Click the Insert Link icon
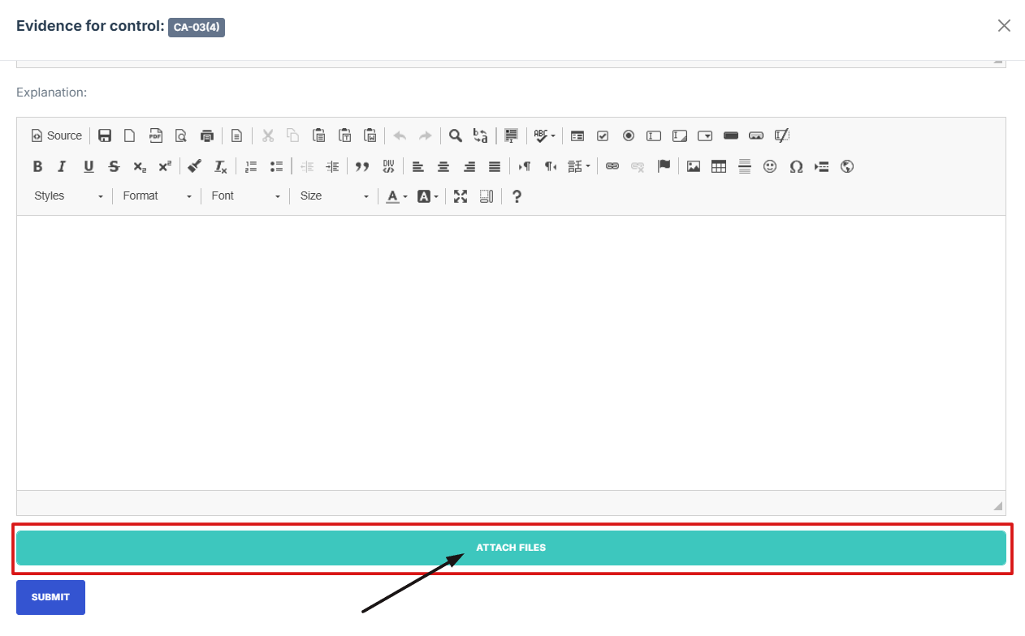Viewport: 1025px width, 636px height. pyautogui.click(x=612, y=166)
